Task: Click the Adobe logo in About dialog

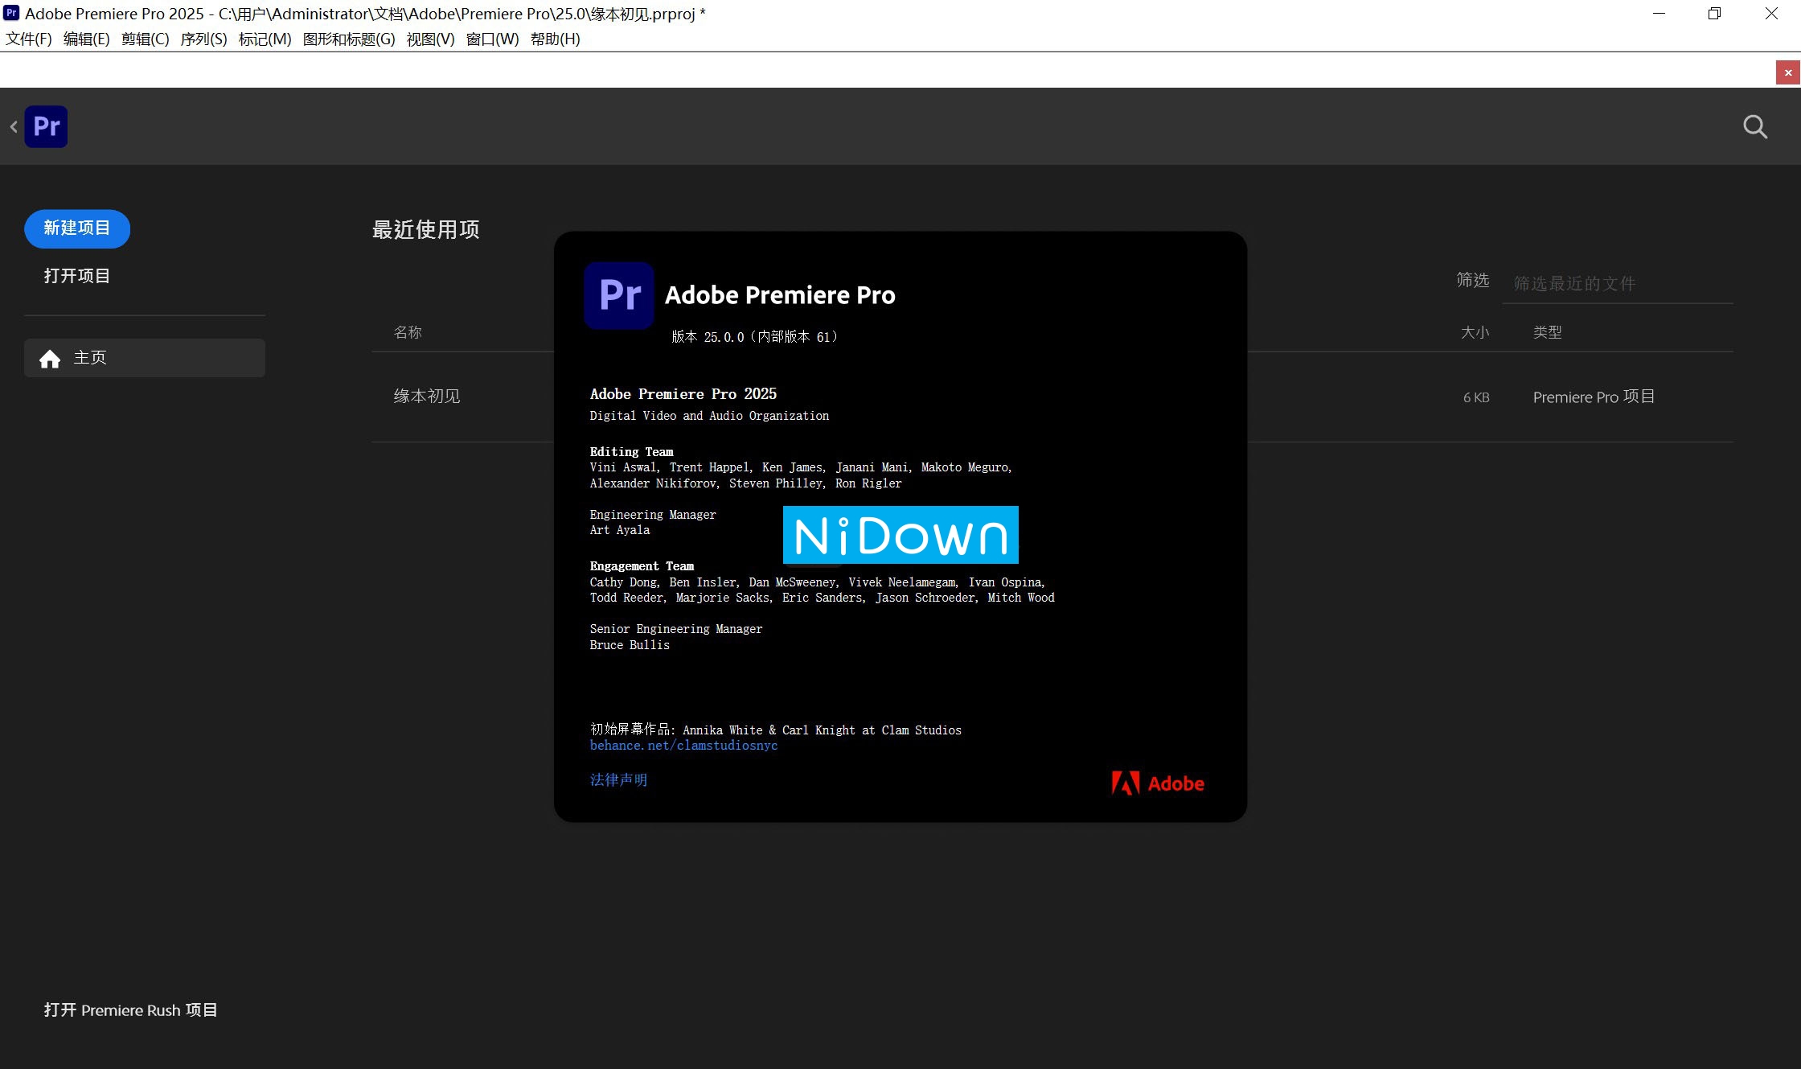Action: pyautogui.click(x=1158, y=783)
